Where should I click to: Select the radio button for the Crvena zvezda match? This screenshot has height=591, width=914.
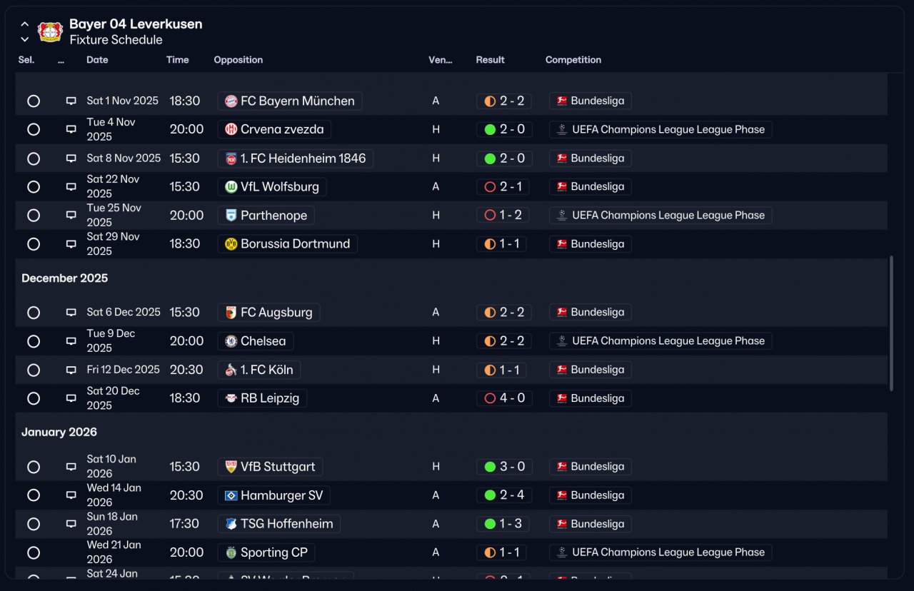(x=34, y=130)
